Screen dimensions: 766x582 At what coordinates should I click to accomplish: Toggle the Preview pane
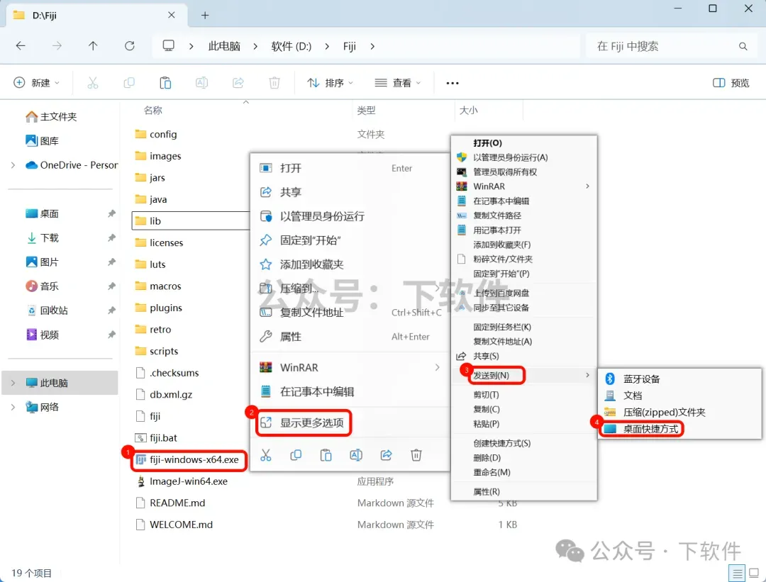pyautogui.click(x=731, y=83)
